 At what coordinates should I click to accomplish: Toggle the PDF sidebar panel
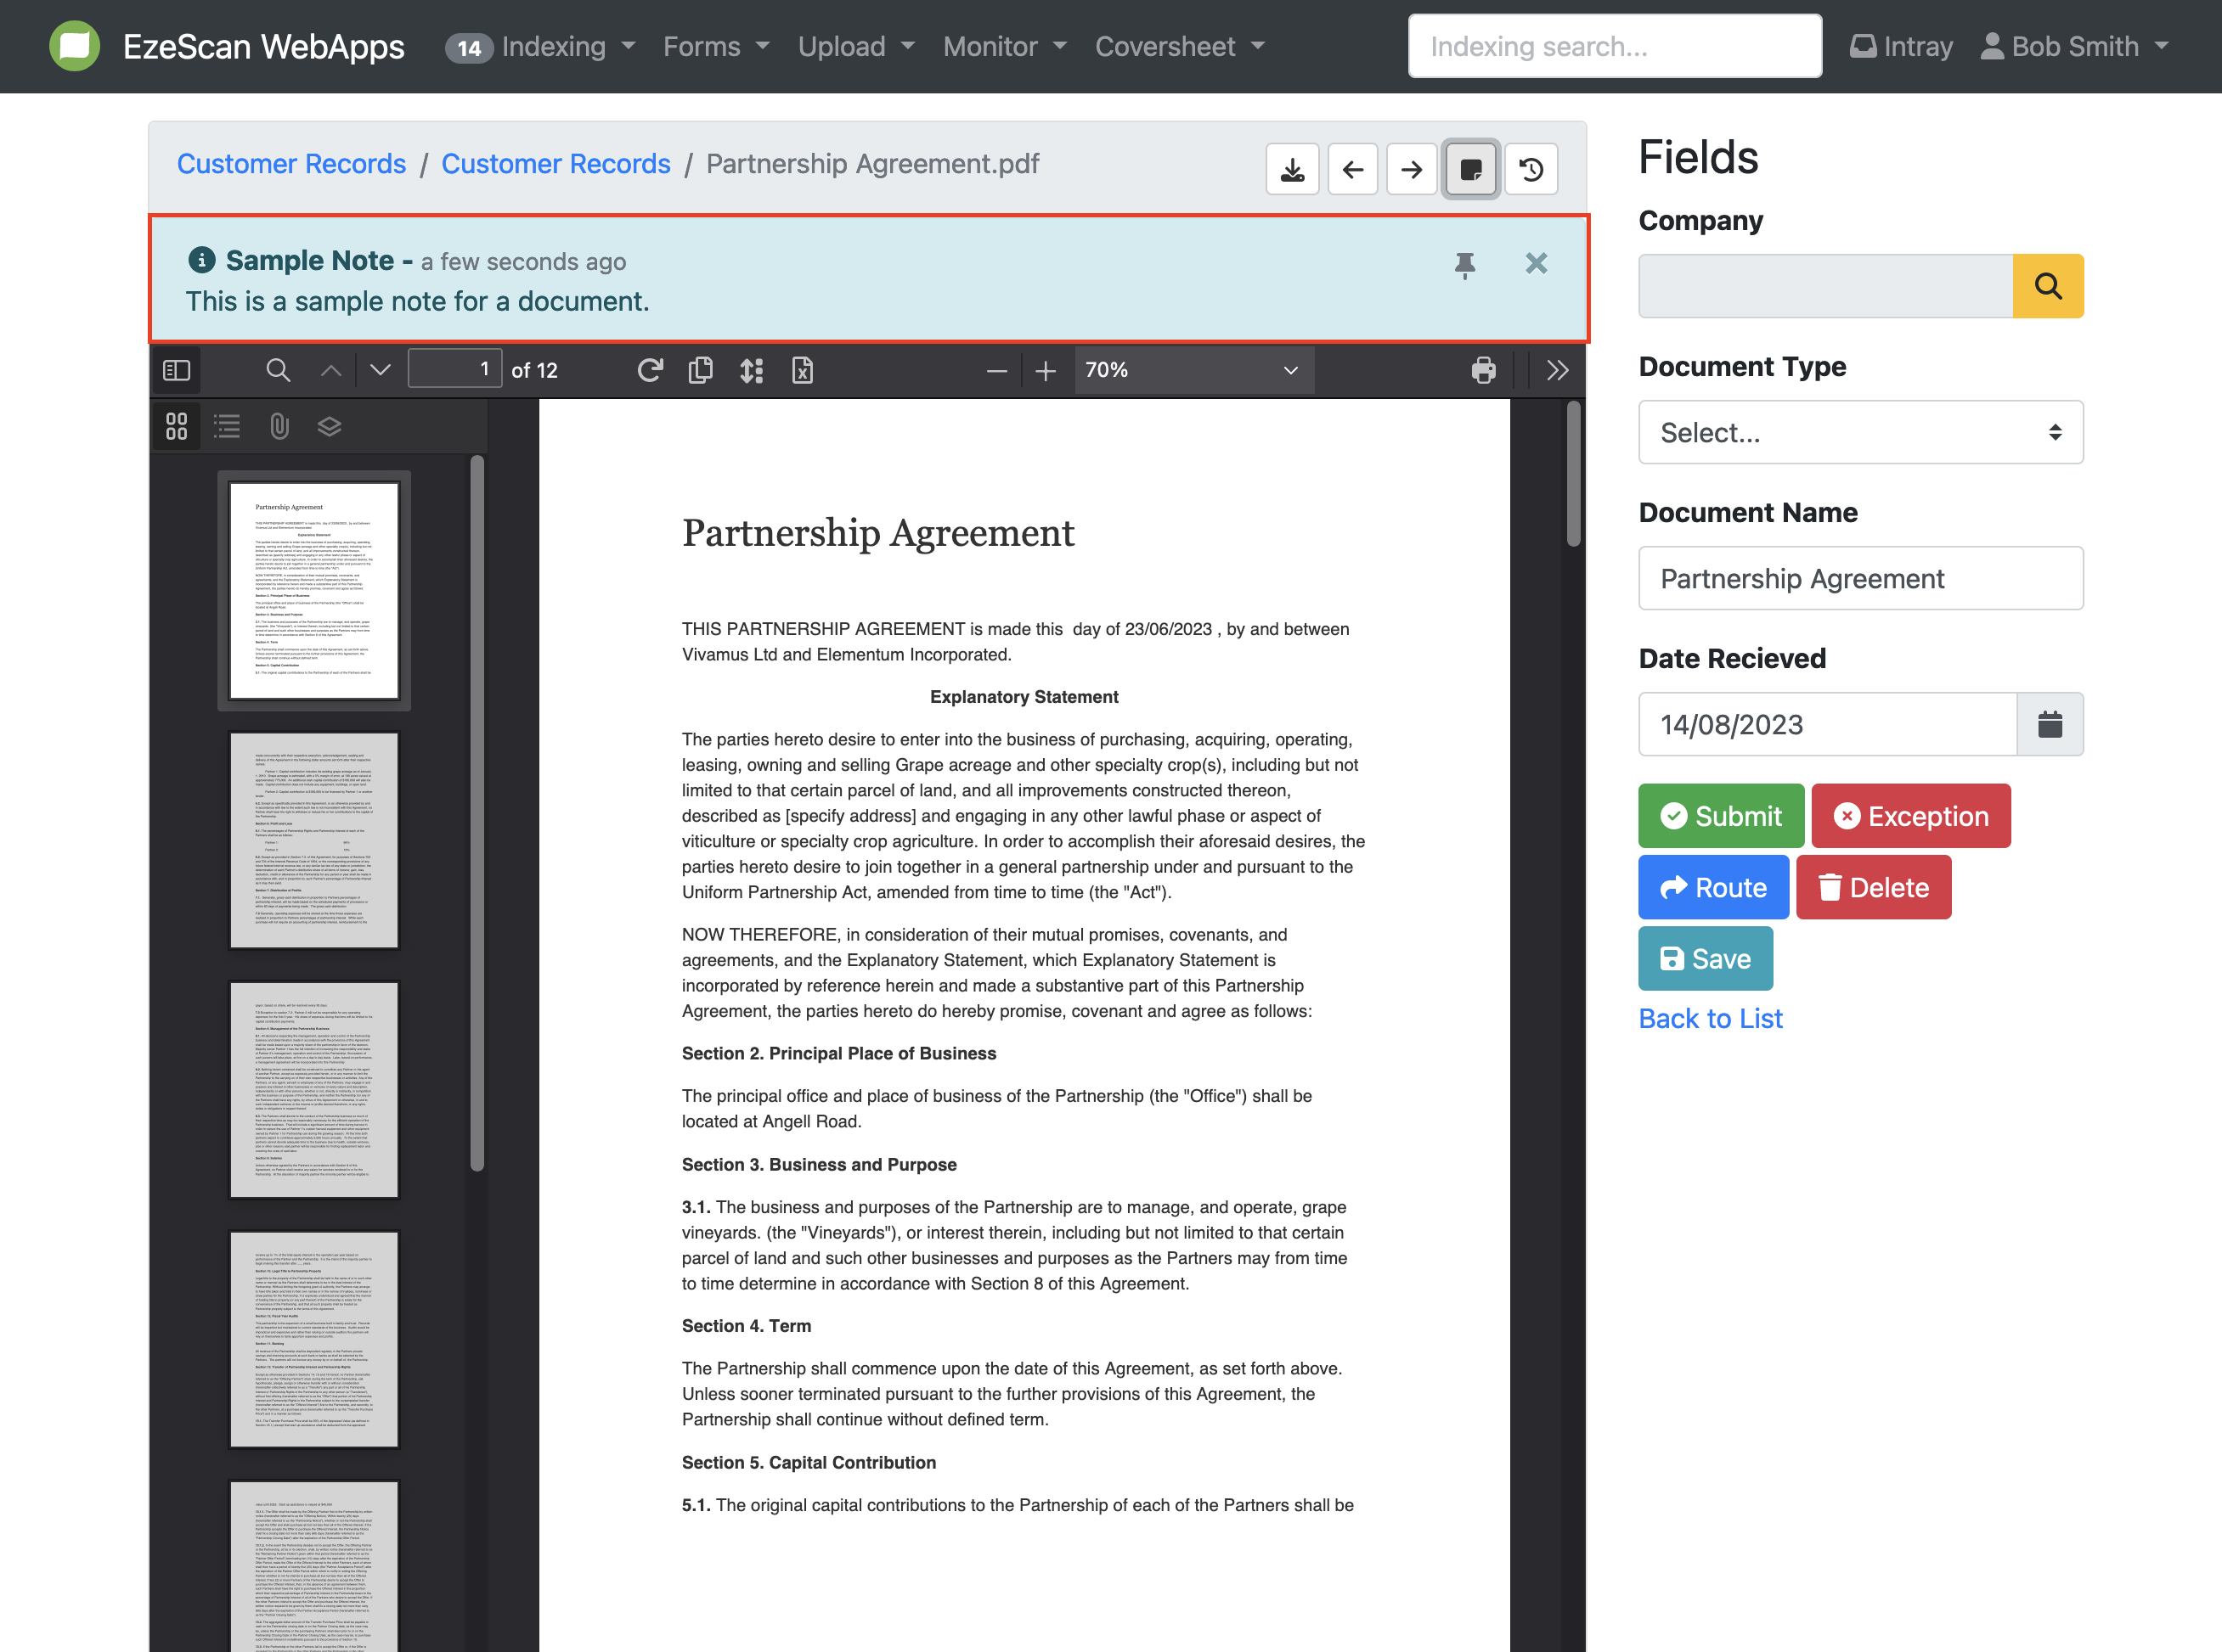click(x=176, y=370)
